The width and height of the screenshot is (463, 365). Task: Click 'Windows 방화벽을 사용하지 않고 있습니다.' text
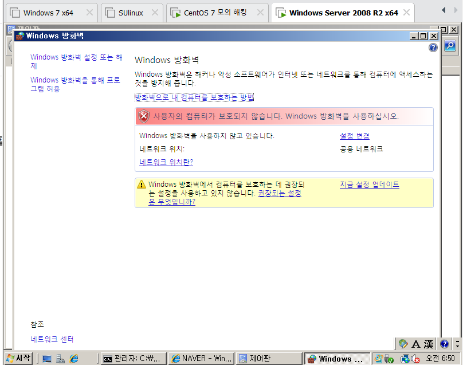point(207,136)
